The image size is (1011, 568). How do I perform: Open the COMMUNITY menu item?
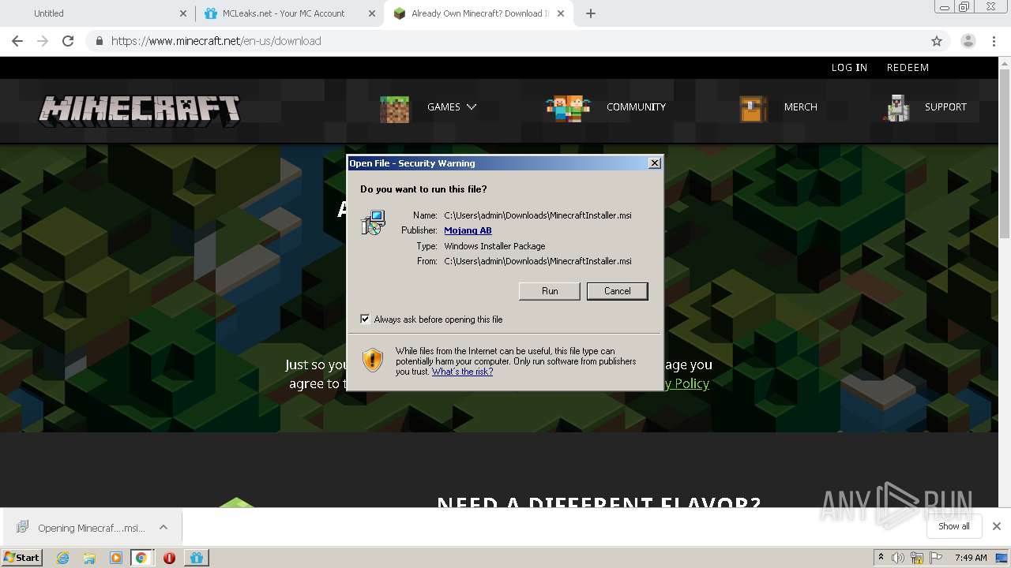636,106
